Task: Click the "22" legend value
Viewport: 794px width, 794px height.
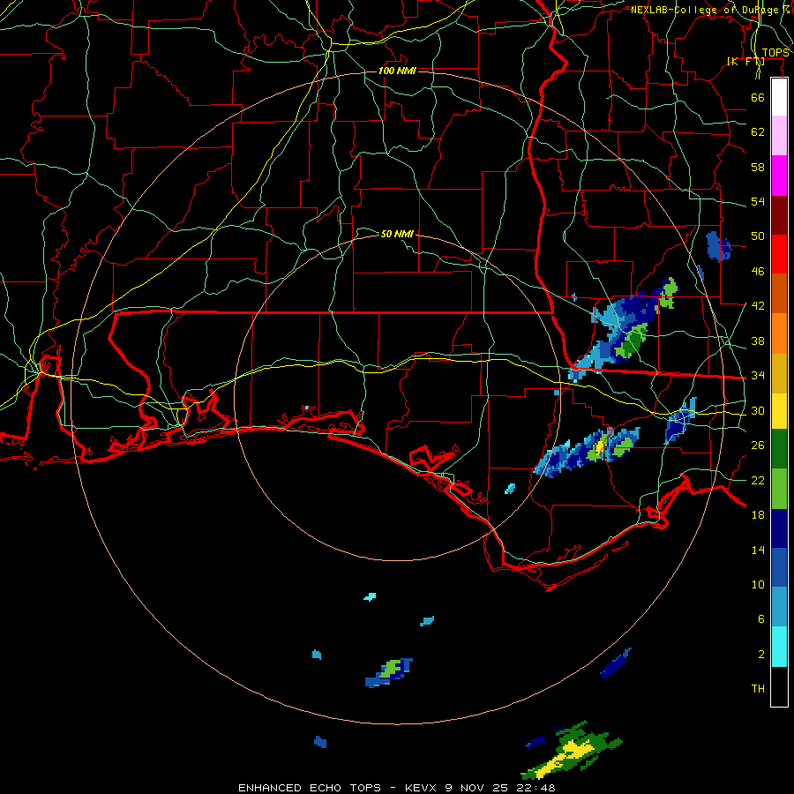Action: coord(758,480)
